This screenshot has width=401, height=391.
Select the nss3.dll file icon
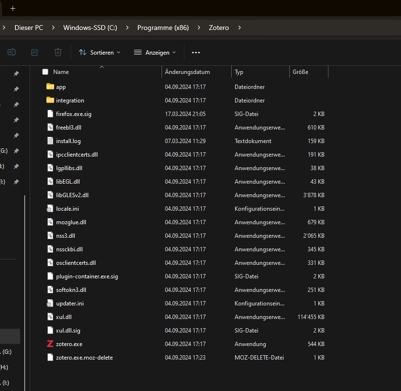(x=50, y=236)
